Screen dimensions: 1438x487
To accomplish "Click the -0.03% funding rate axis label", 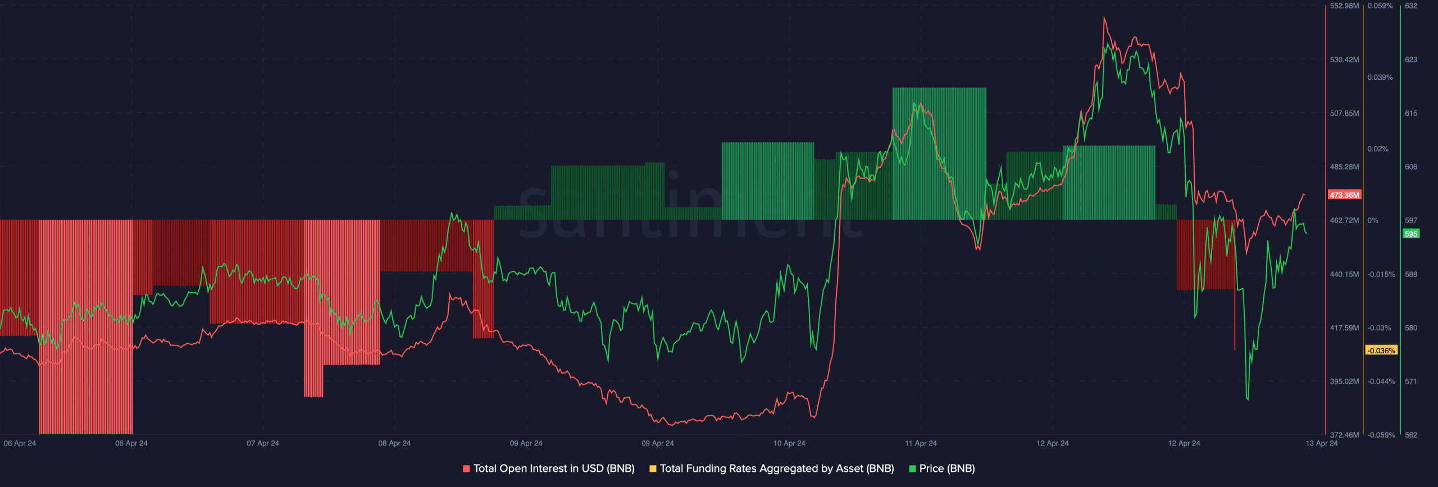I will [1379, 328].
